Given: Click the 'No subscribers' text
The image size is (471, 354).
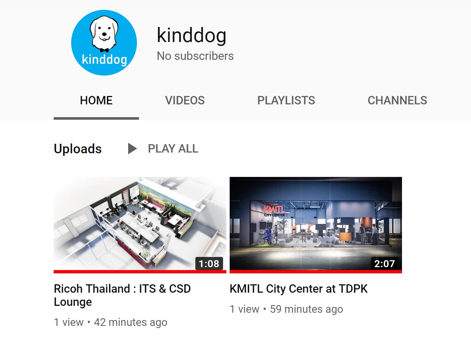Looking at the screenshot, I should coord(195,56).
